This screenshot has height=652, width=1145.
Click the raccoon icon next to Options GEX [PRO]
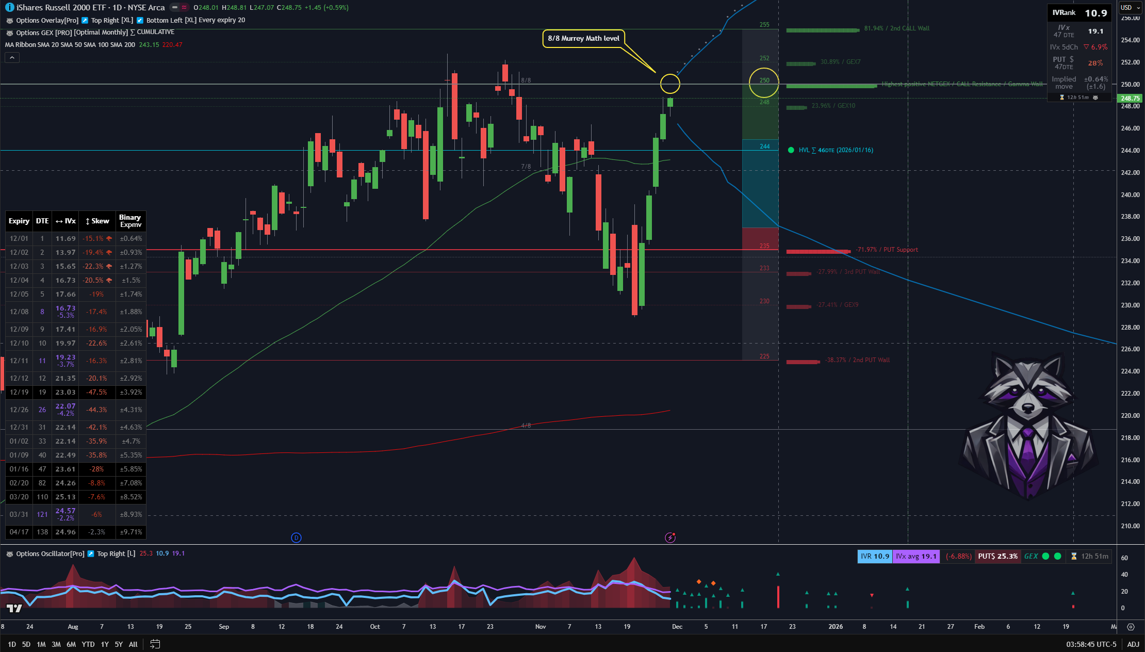click(x=9, y=32)
